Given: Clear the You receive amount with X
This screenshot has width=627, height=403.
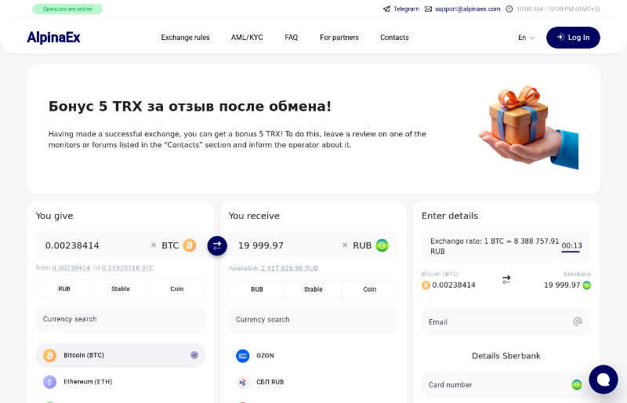Looking at the screenshot, I should (x=344, y=245).
